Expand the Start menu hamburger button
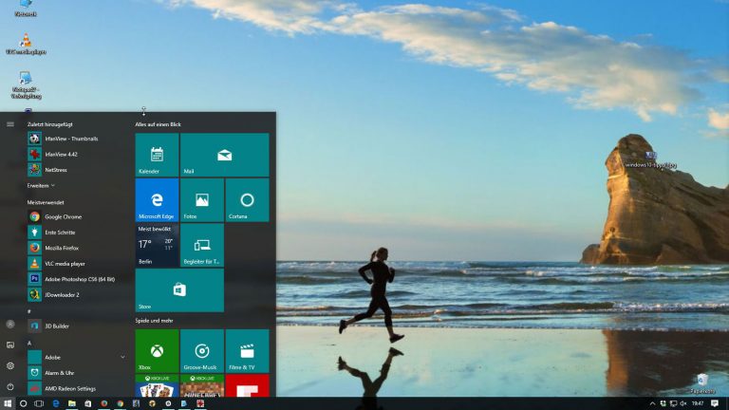 (x=10, y=124)
